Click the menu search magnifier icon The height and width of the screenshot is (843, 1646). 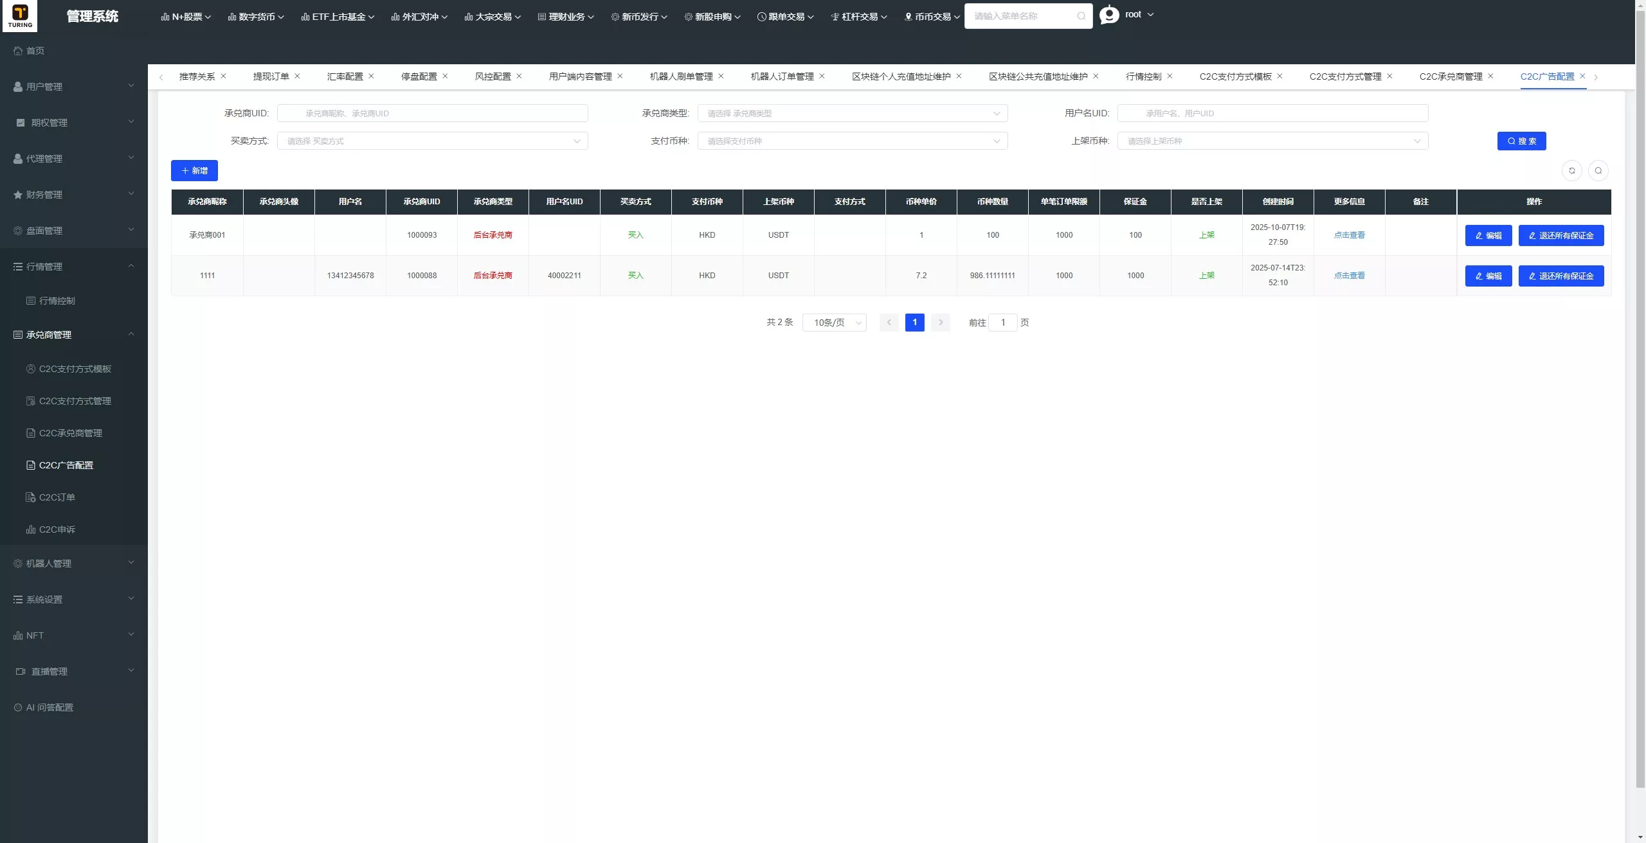(1081, 16)
